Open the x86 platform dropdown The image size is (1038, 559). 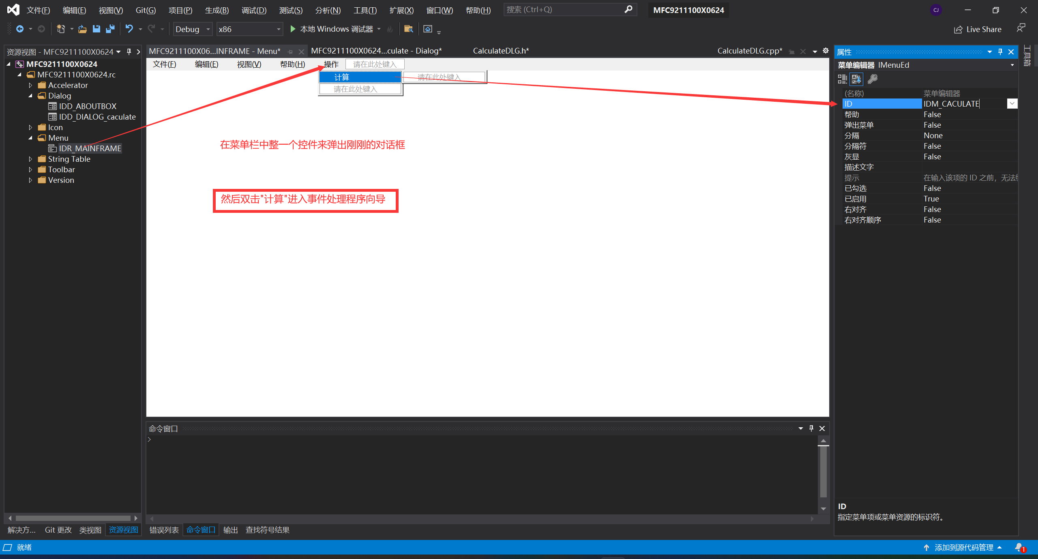(x=279, y=29)
